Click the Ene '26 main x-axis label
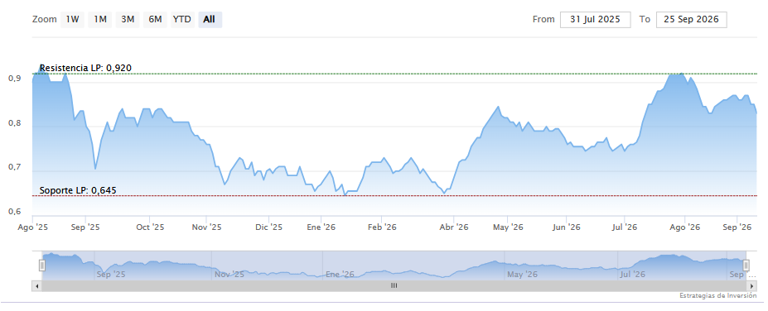Image resolution: width=768 pixels, height=311 pixels. (x=321, y=227)
